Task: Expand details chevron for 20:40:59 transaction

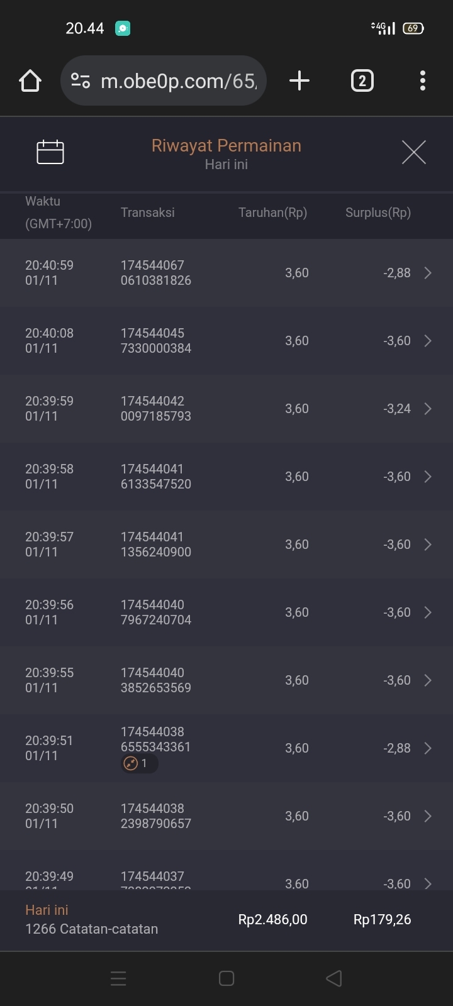Action: [428, 273]
